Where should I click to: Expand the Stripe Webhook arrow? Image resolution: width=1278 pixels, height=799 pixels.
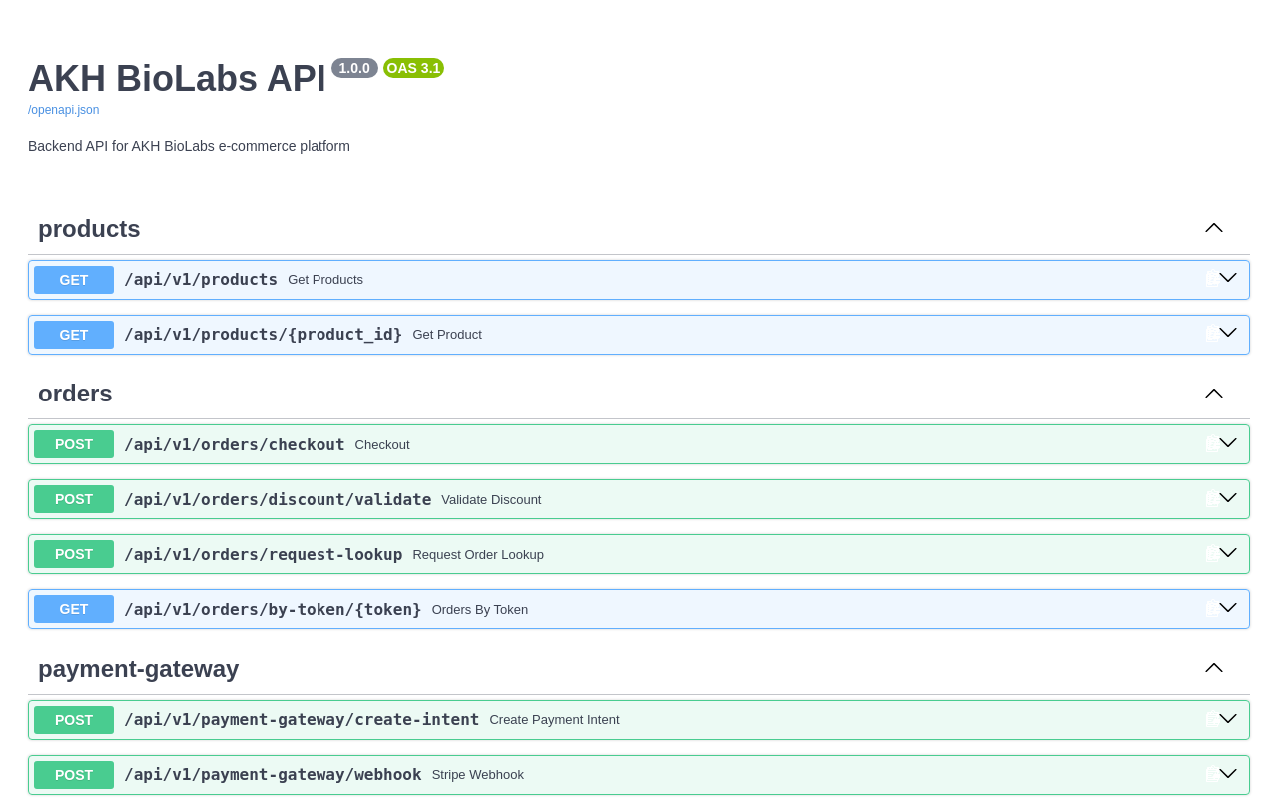coord(1228,774)
